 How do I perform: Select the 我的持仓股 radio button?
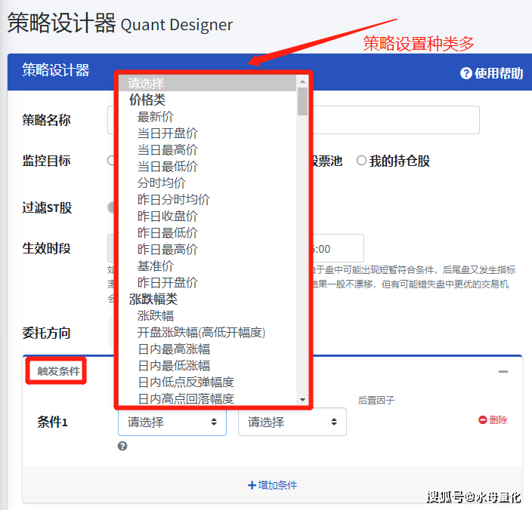361,161
